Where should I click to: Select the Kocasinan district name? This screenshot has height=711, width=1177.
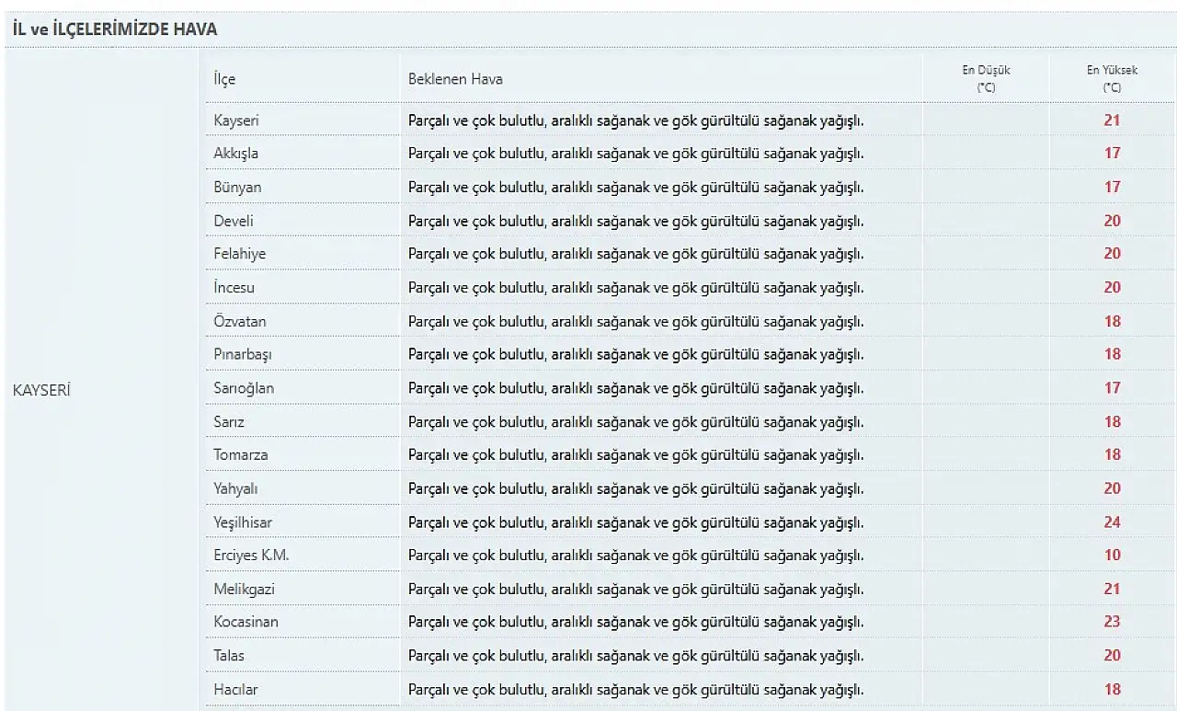point(246,622)
